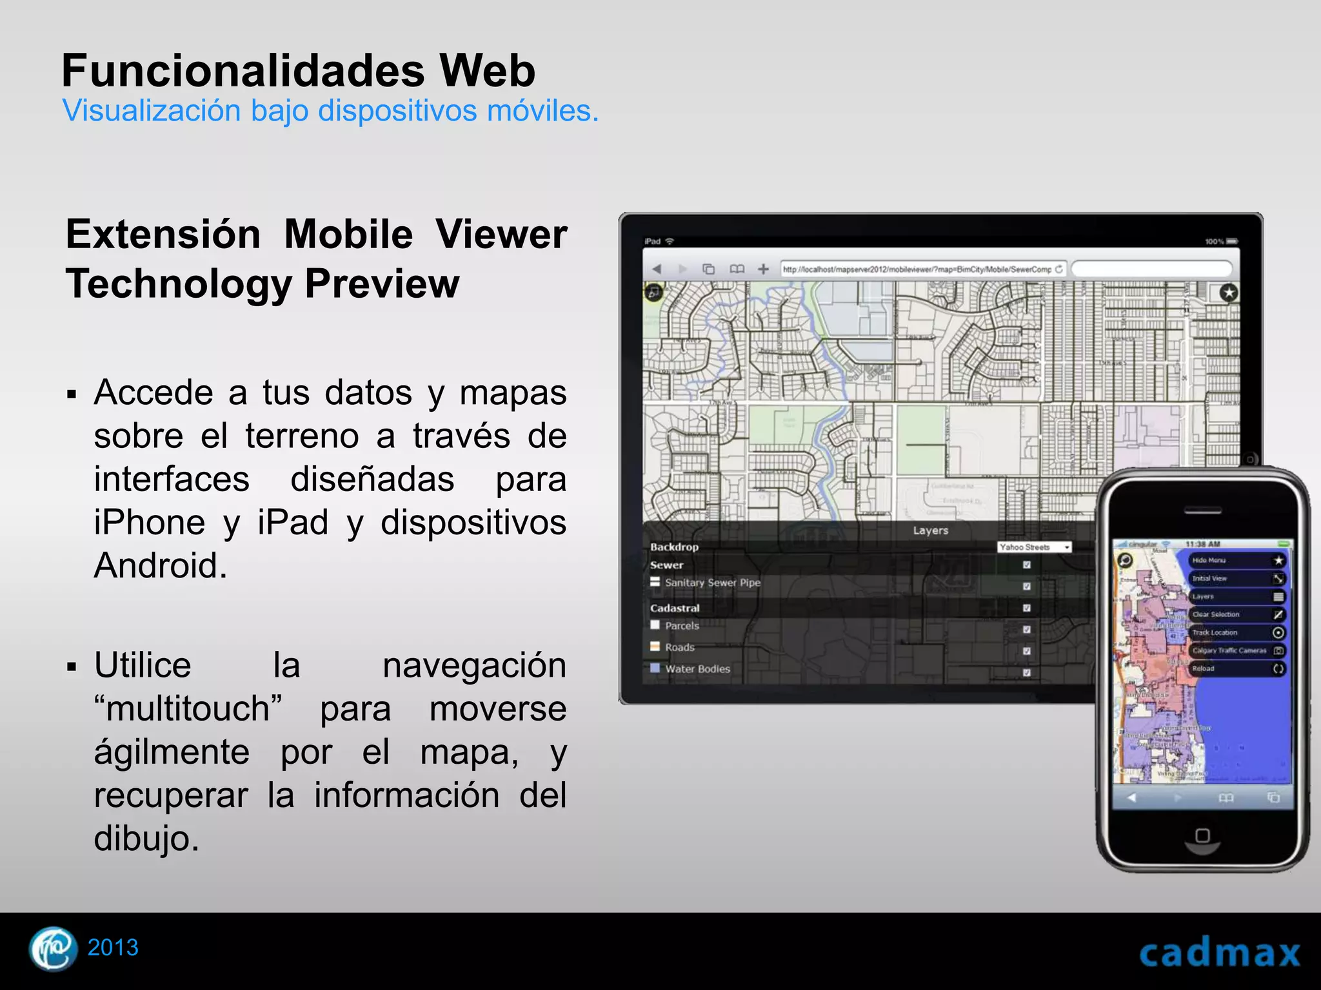1321x990 pixels.
Task: Click the Parcels white legend swatch
Action: pos(655,625)
